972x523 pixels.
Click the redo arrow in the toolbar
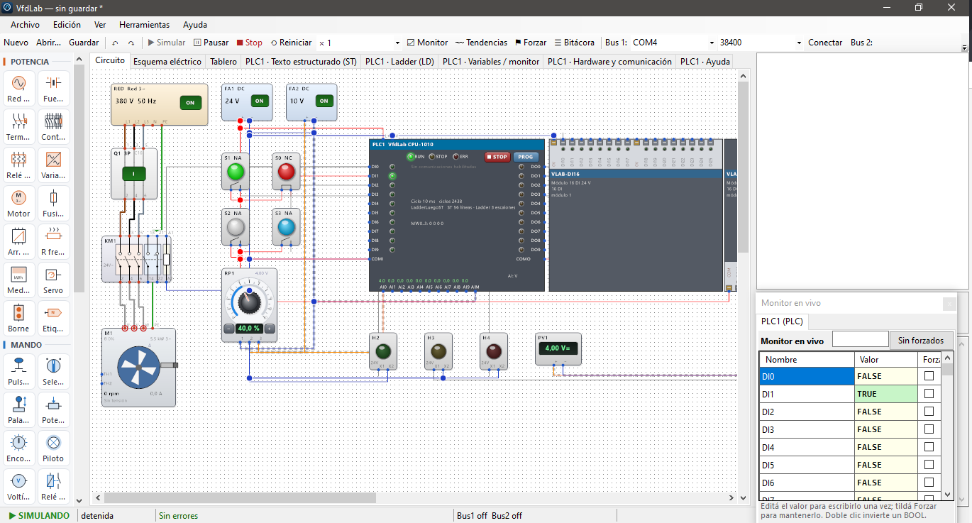(131, 43)
